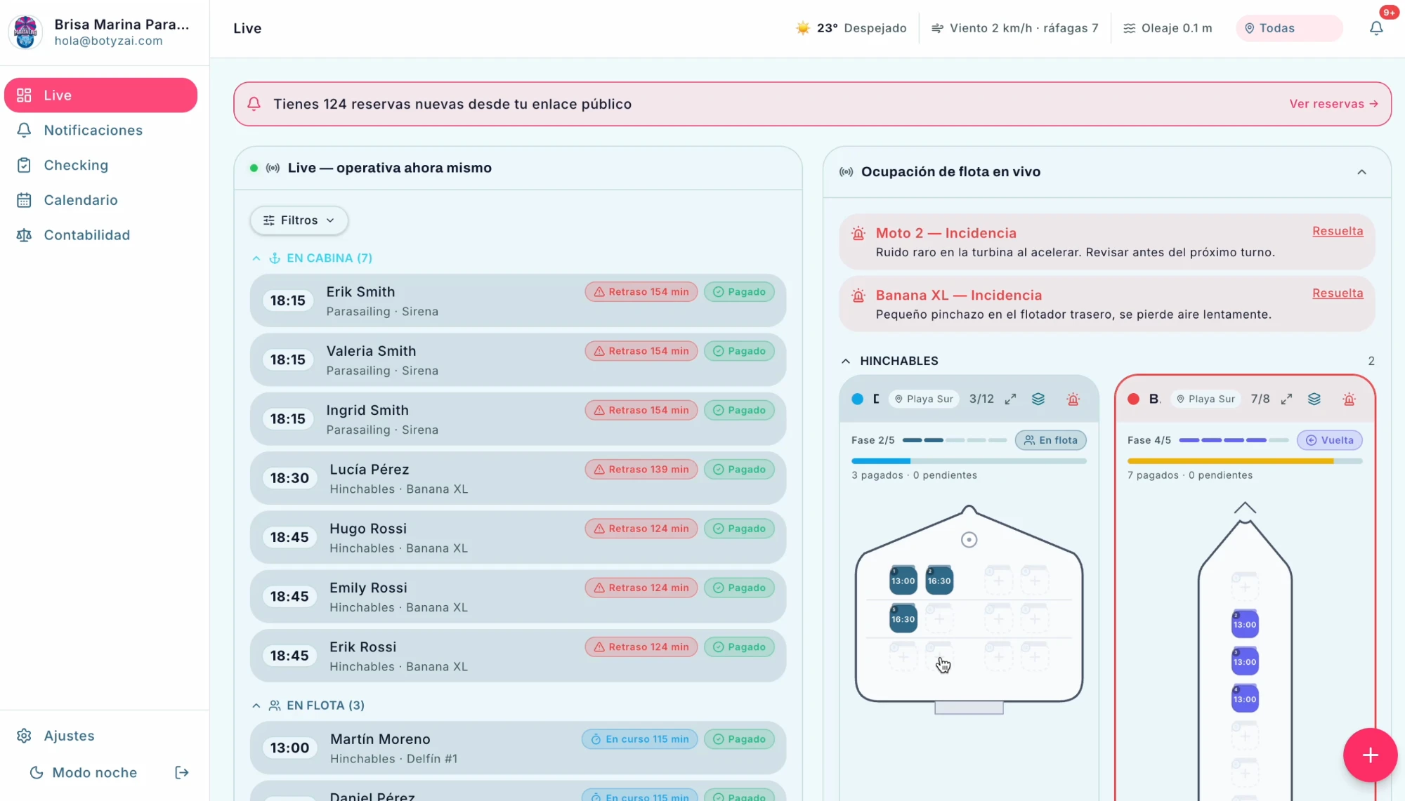Select empty seat under hand cursor
The height and width of the screenshot is (801, 1405).
(939, 656)
